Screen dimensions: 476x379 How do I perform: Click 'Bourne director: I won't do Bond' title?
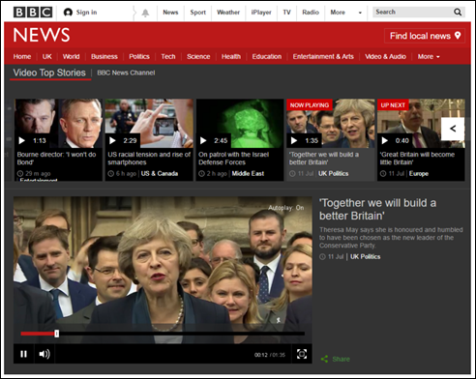tap(56, 159)
